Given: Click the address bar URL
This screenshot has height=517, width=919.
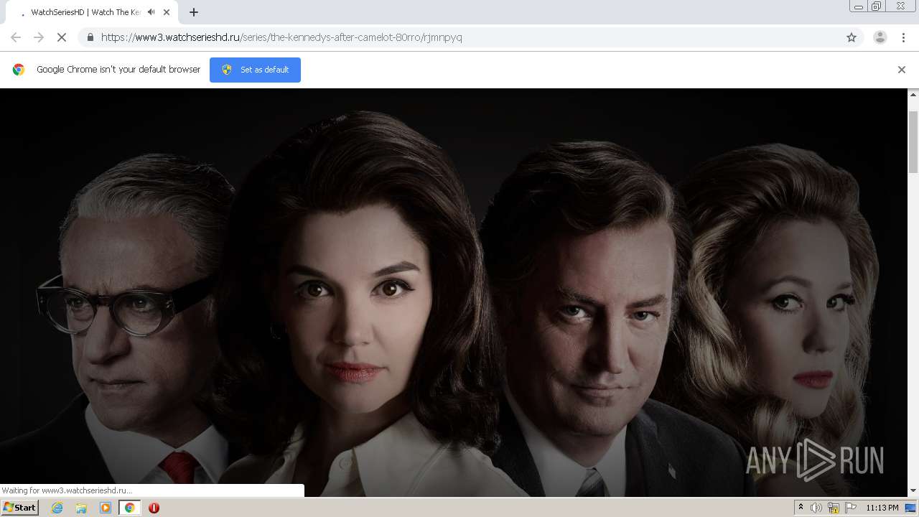Looking at the screenshot, I should click(281, 37).
